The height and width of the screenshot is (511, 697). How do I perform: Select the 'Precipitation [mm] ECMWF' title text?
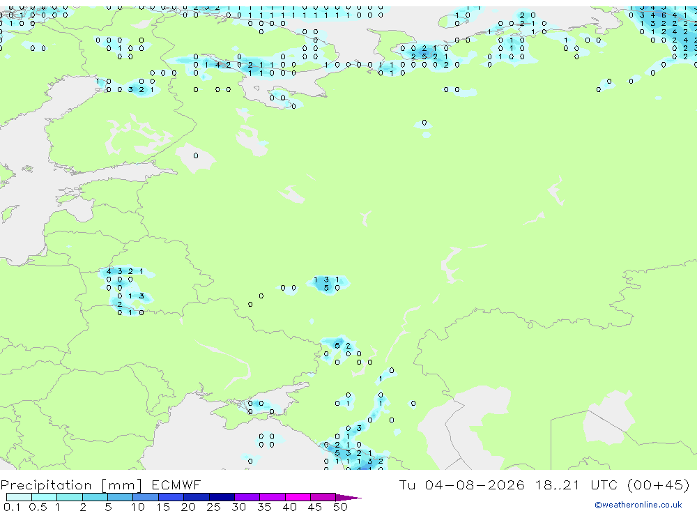click(x=100, y=485)
